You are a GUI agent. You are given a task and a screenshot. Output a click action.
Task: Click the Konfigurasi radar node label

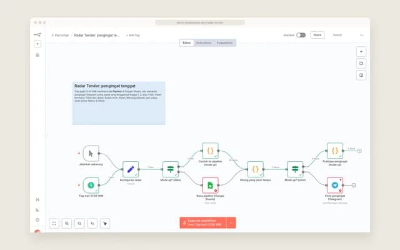[x=131, y=180]
